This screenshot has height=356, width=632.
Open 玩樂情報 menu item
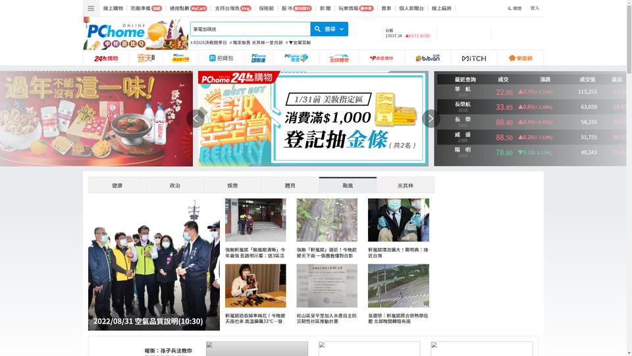[x=356, y=8]
